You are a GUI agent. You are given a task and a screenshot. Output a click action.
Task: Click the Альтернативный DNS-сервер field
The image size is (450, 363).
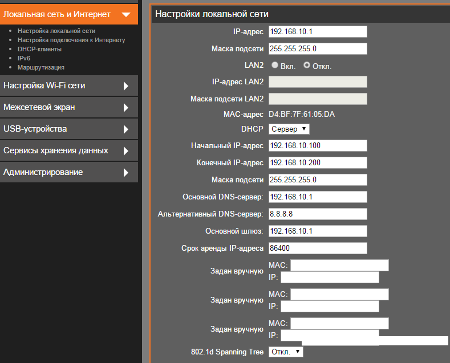click(318, 214)
